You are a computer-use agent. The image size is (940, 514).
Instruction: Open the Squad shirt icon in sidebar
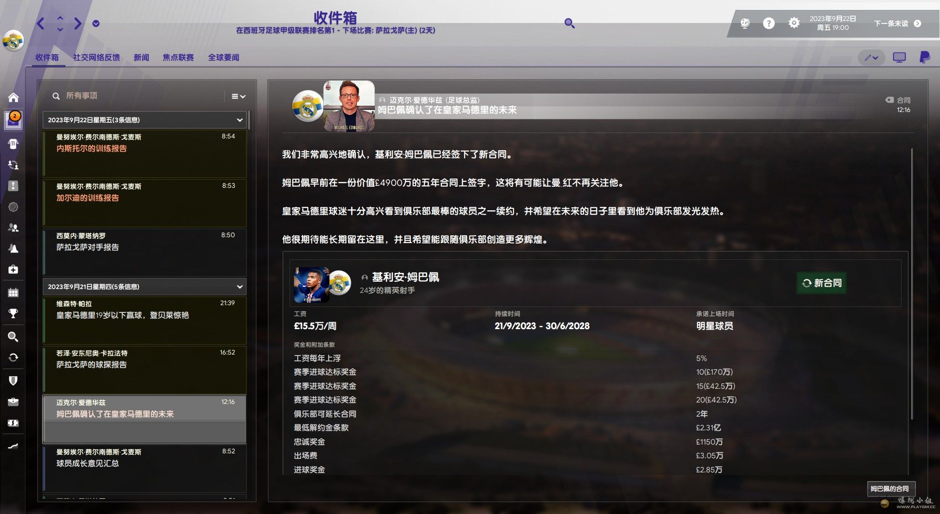(x=13, y=144)
